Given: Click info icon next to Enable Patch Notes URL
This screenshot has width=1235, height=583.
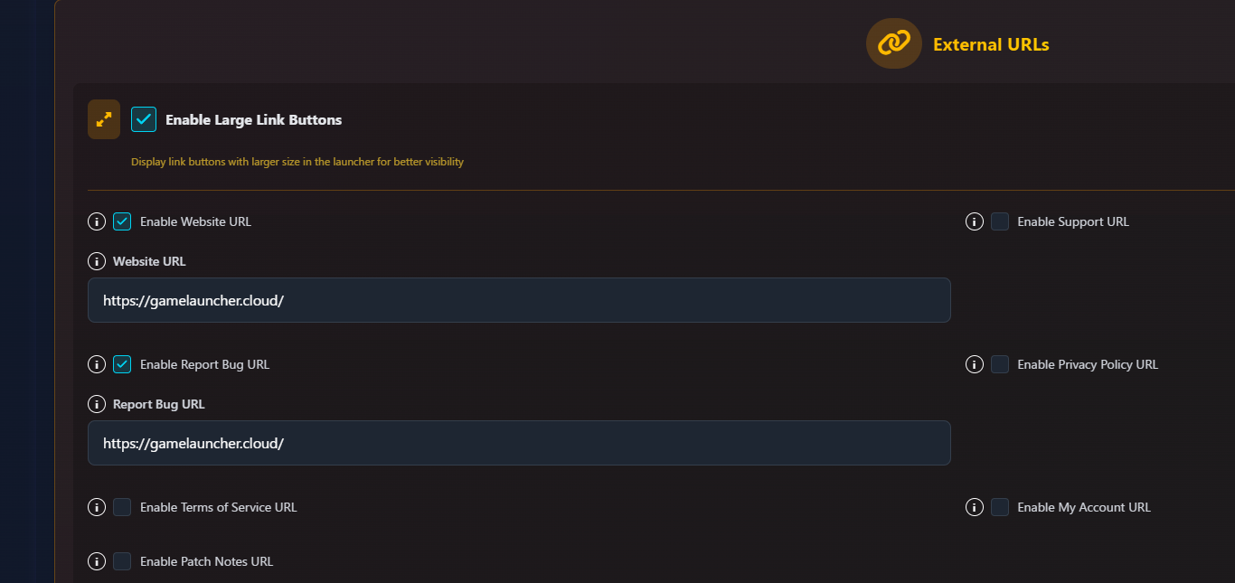Looking at the screenshot, I should pyautogui.click(x=97, y=561).
